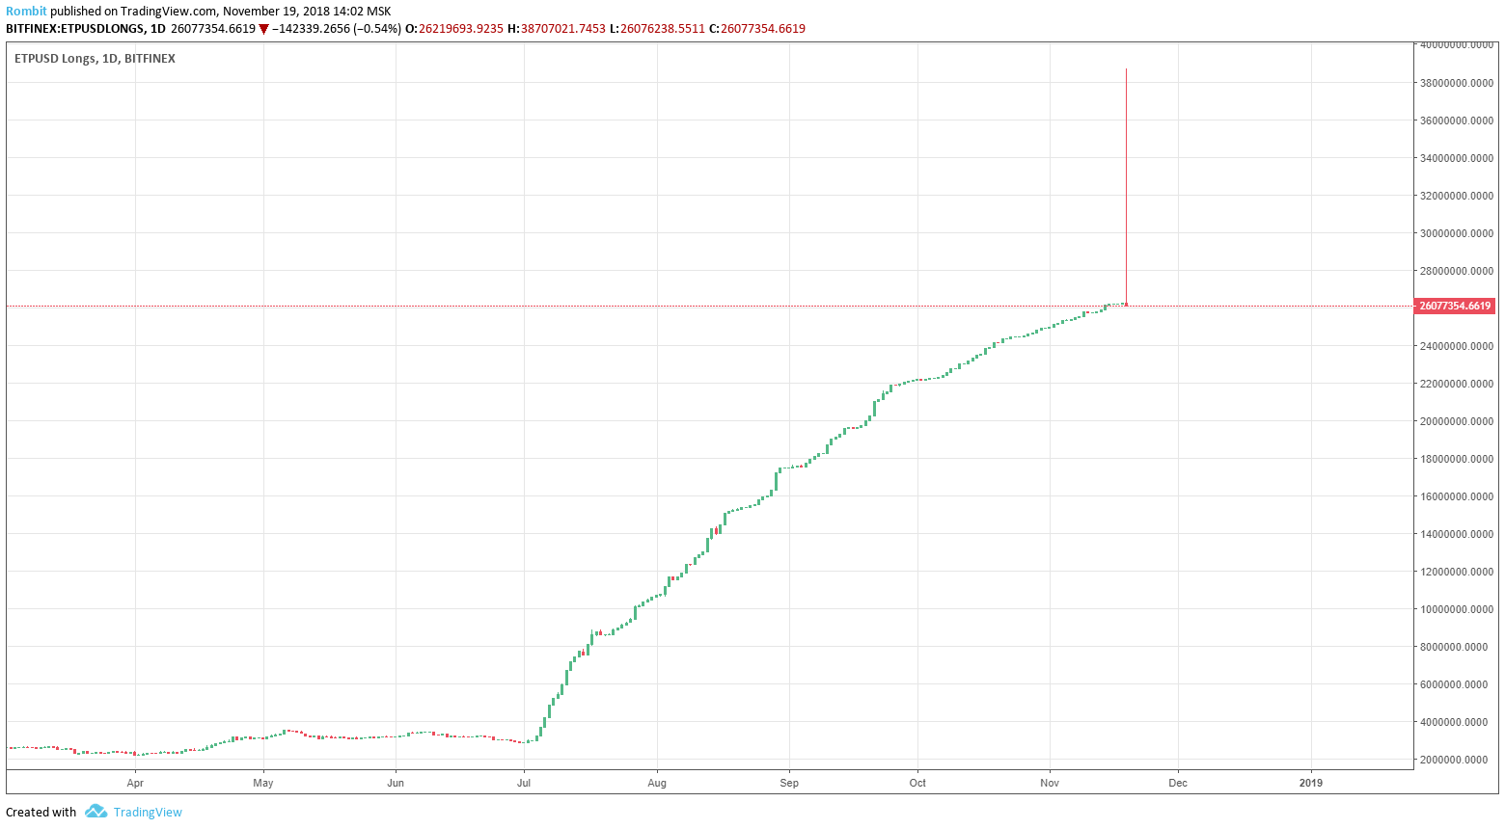Screen dimensions: 1505x829
Task: Click the 10000000.0000 price axis label
Action: click(1457, 609)
